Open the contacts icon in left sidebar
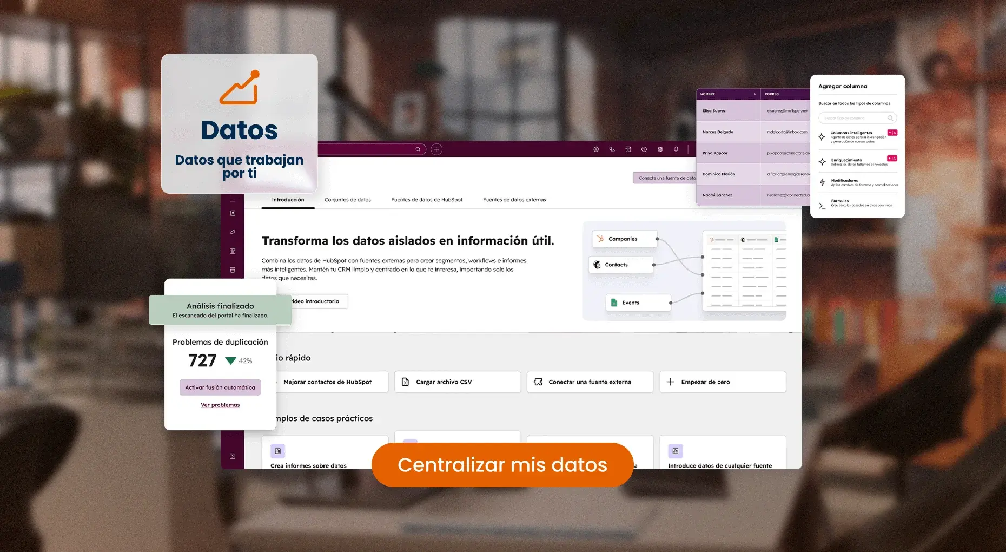Viewport: 1006px width, 552px height. pos(233,213)
